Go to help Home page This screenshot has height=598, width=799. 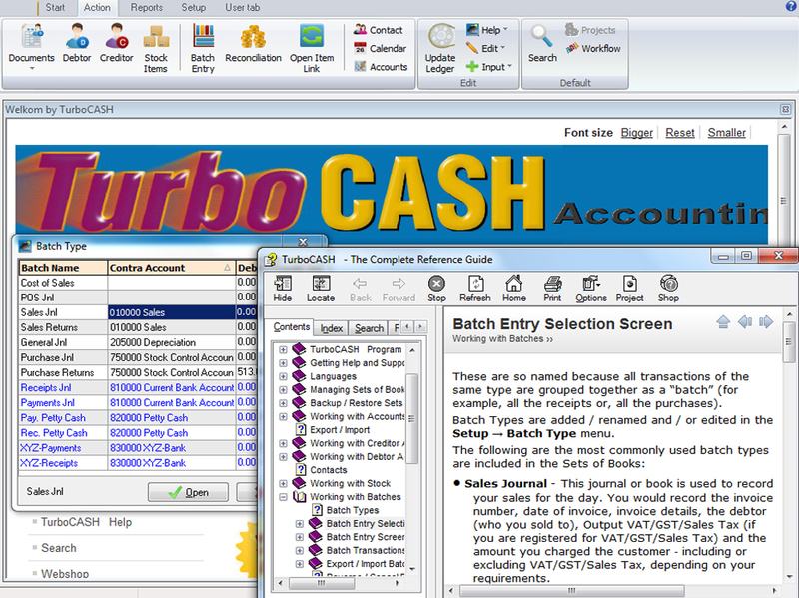(514, 289)
